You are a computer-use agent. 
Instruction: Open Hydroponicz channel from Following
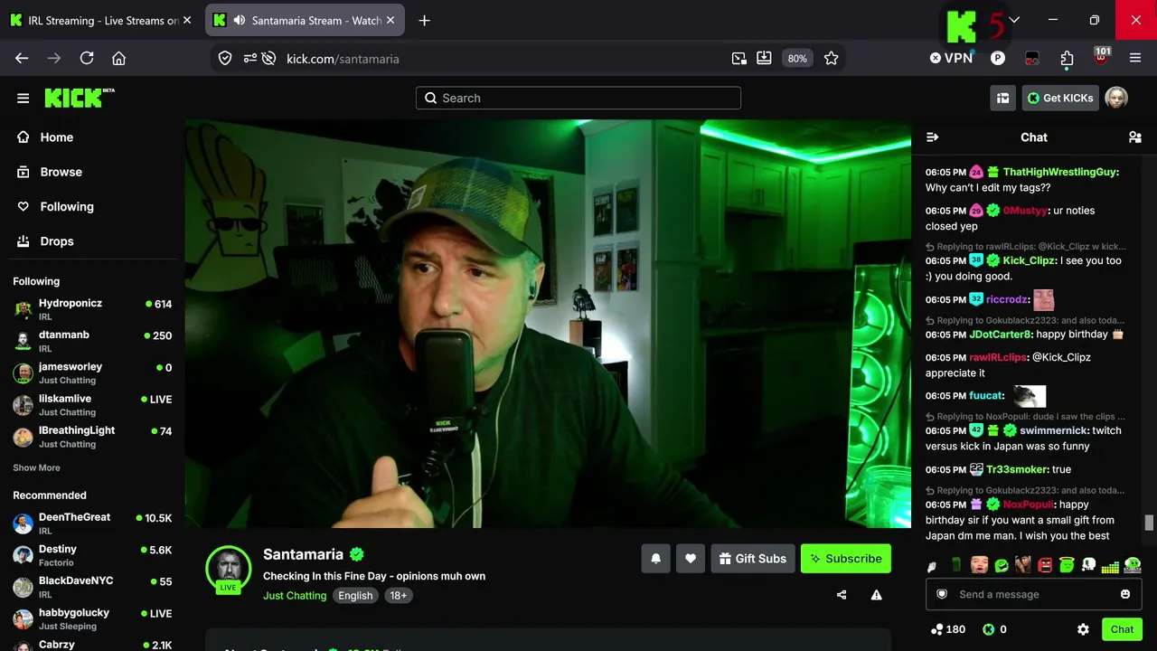(92, 309)
